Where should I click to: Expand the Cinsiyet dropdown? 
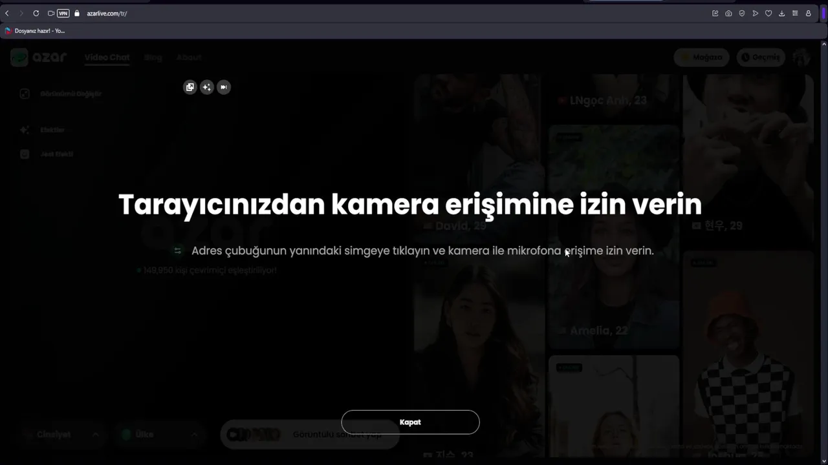62,435
